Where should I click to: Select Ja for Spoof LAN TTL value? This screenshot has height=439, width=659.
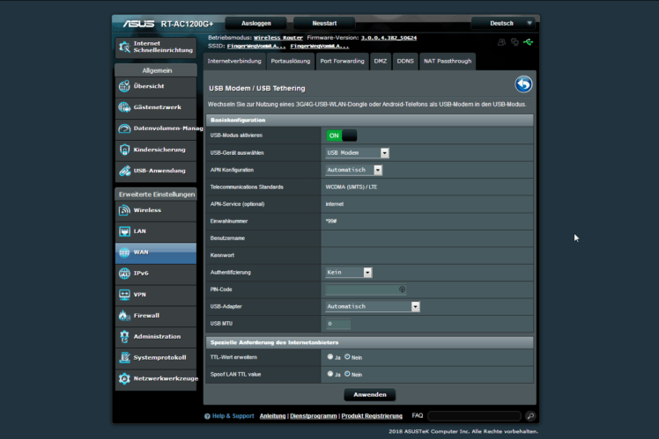coord(329,374)
